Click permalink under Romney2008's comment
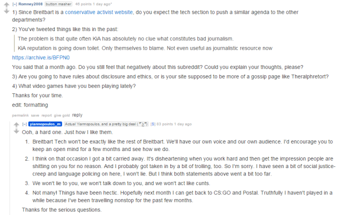The height and width of the screenshot is (215, 359). (20, 115)
